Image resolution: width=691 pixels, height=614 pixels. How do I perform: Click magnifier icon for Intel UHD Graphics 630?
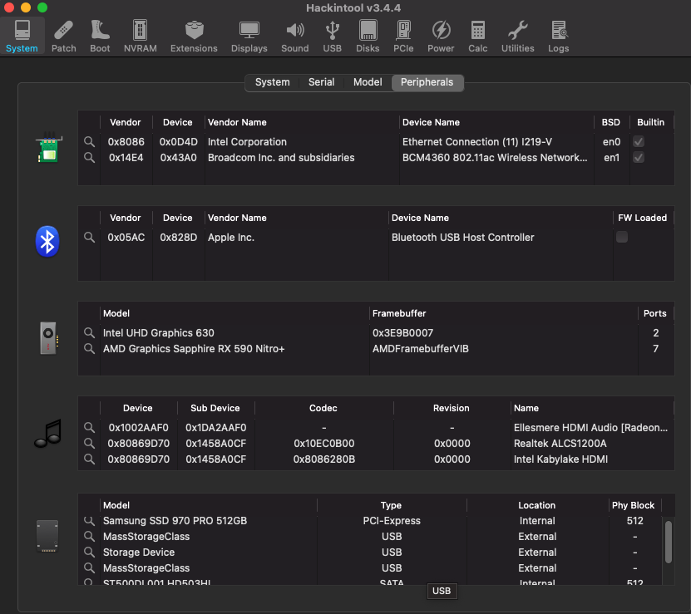[x=90, y=332]
